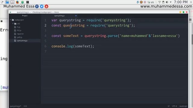Open the screen-recorder launcher next to the file manager

click(12, 2)
